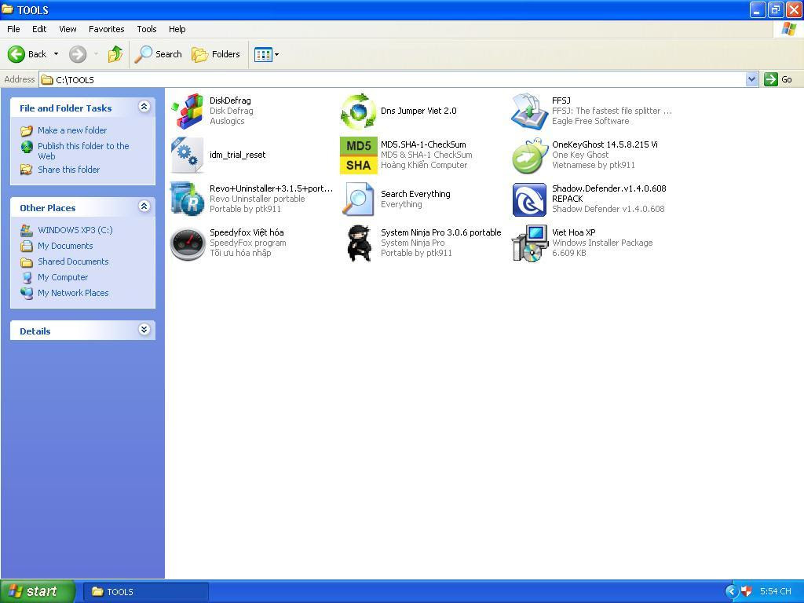The height and width of the screenshot is (603, 804).
Task: Click the security shield tray icon
Action: pyautogui.click(x=746, y=592)
